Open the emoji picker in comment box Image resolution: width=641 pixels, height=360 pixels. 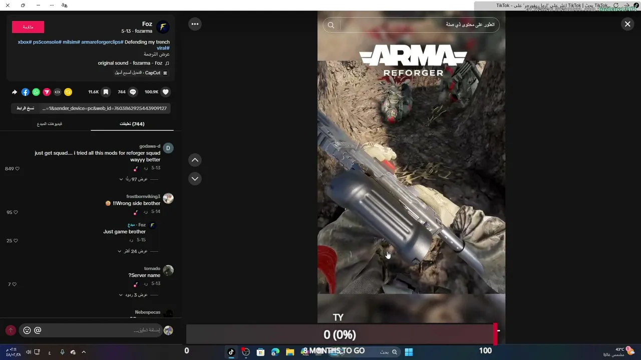(x=27, y=330)
